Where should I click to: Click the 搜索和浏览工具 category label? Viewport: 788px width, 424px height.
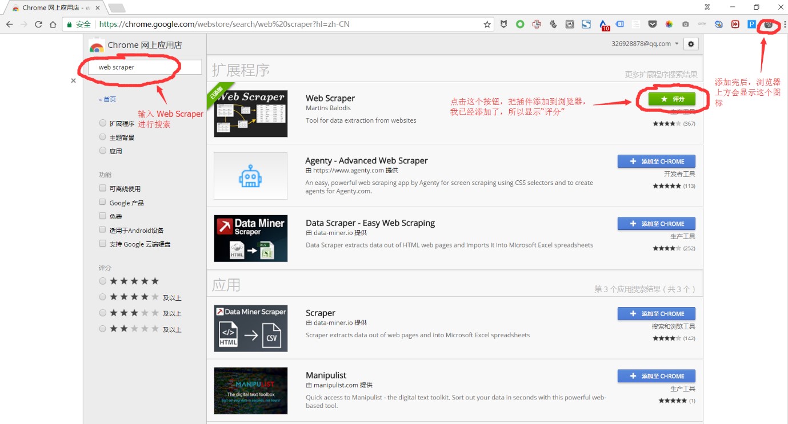[674, 326]
